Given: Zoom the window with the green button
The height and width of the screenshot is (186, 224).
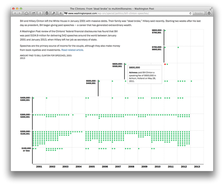Looking at the screenshot, I should pyautogui.click(x=21, y=9).
